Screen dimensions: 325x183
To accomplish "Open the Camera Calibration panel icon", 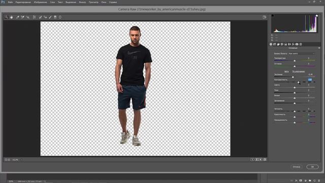I will point(297,44).
